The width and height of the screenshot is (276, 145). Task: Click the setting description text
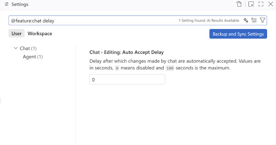[175, 64]
